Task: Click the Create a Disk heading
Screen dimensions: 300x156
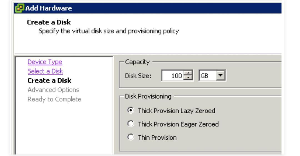Action: [49, 22]
